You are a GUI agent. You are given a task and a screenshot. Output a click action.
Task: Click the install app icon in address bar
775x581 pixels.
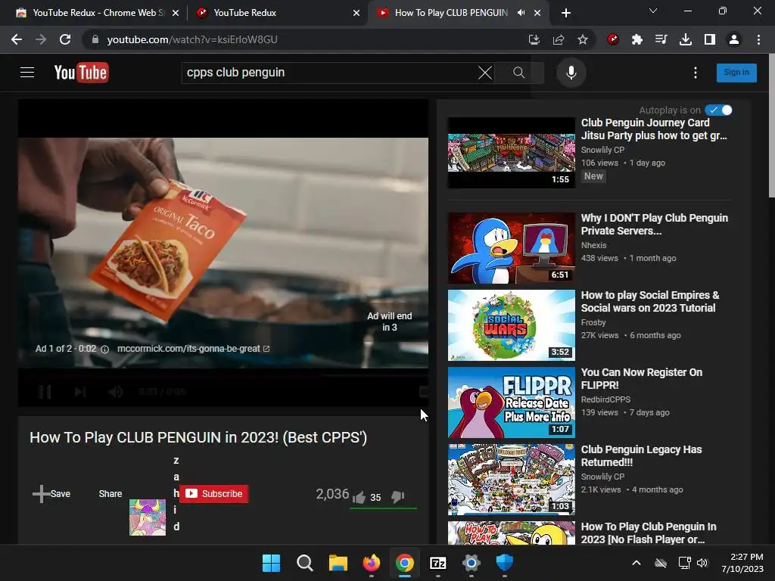(x=534, y=39)
